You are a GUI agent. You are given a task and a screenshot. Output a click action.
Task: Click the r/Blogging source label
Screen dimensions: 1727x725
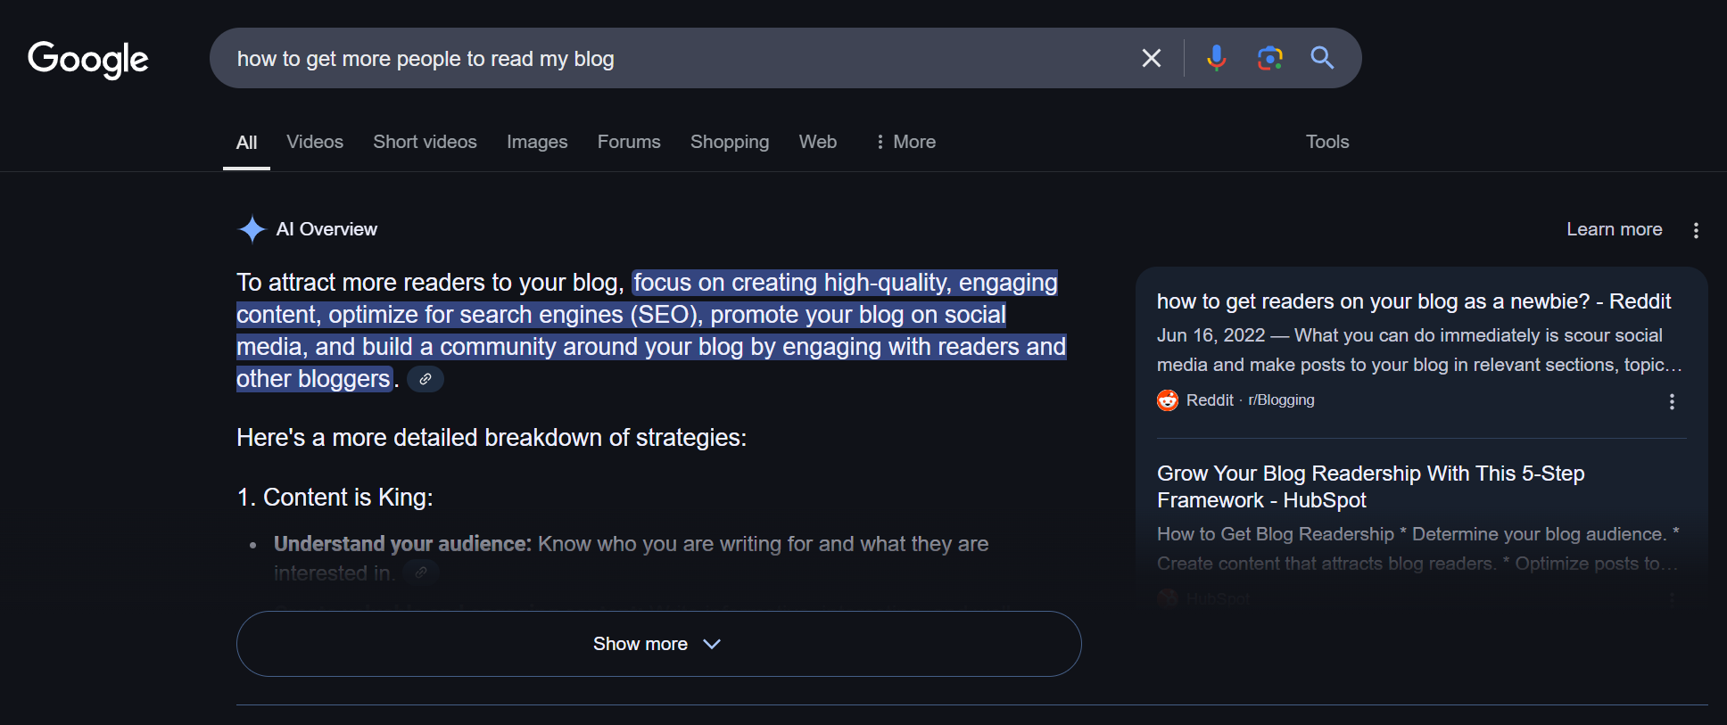click(1281, 400)
